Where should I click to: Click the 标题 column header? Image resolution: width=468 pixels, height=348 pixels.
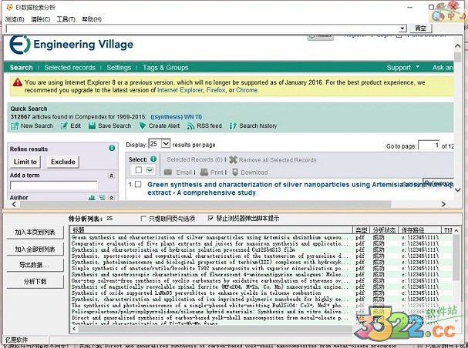tap(211, 229)
